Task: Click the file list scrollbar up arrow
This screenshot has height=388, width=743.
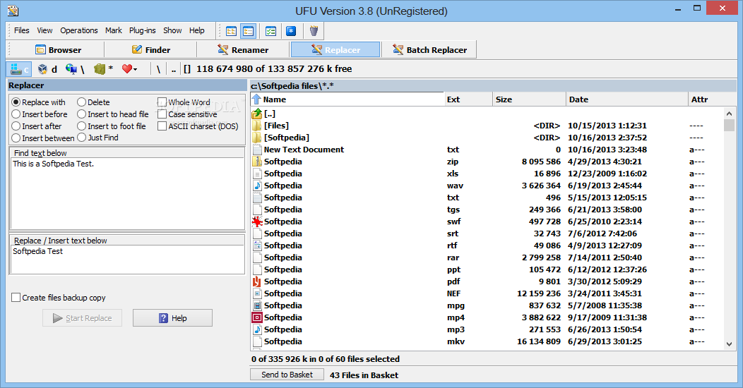Action: point(730,114)
